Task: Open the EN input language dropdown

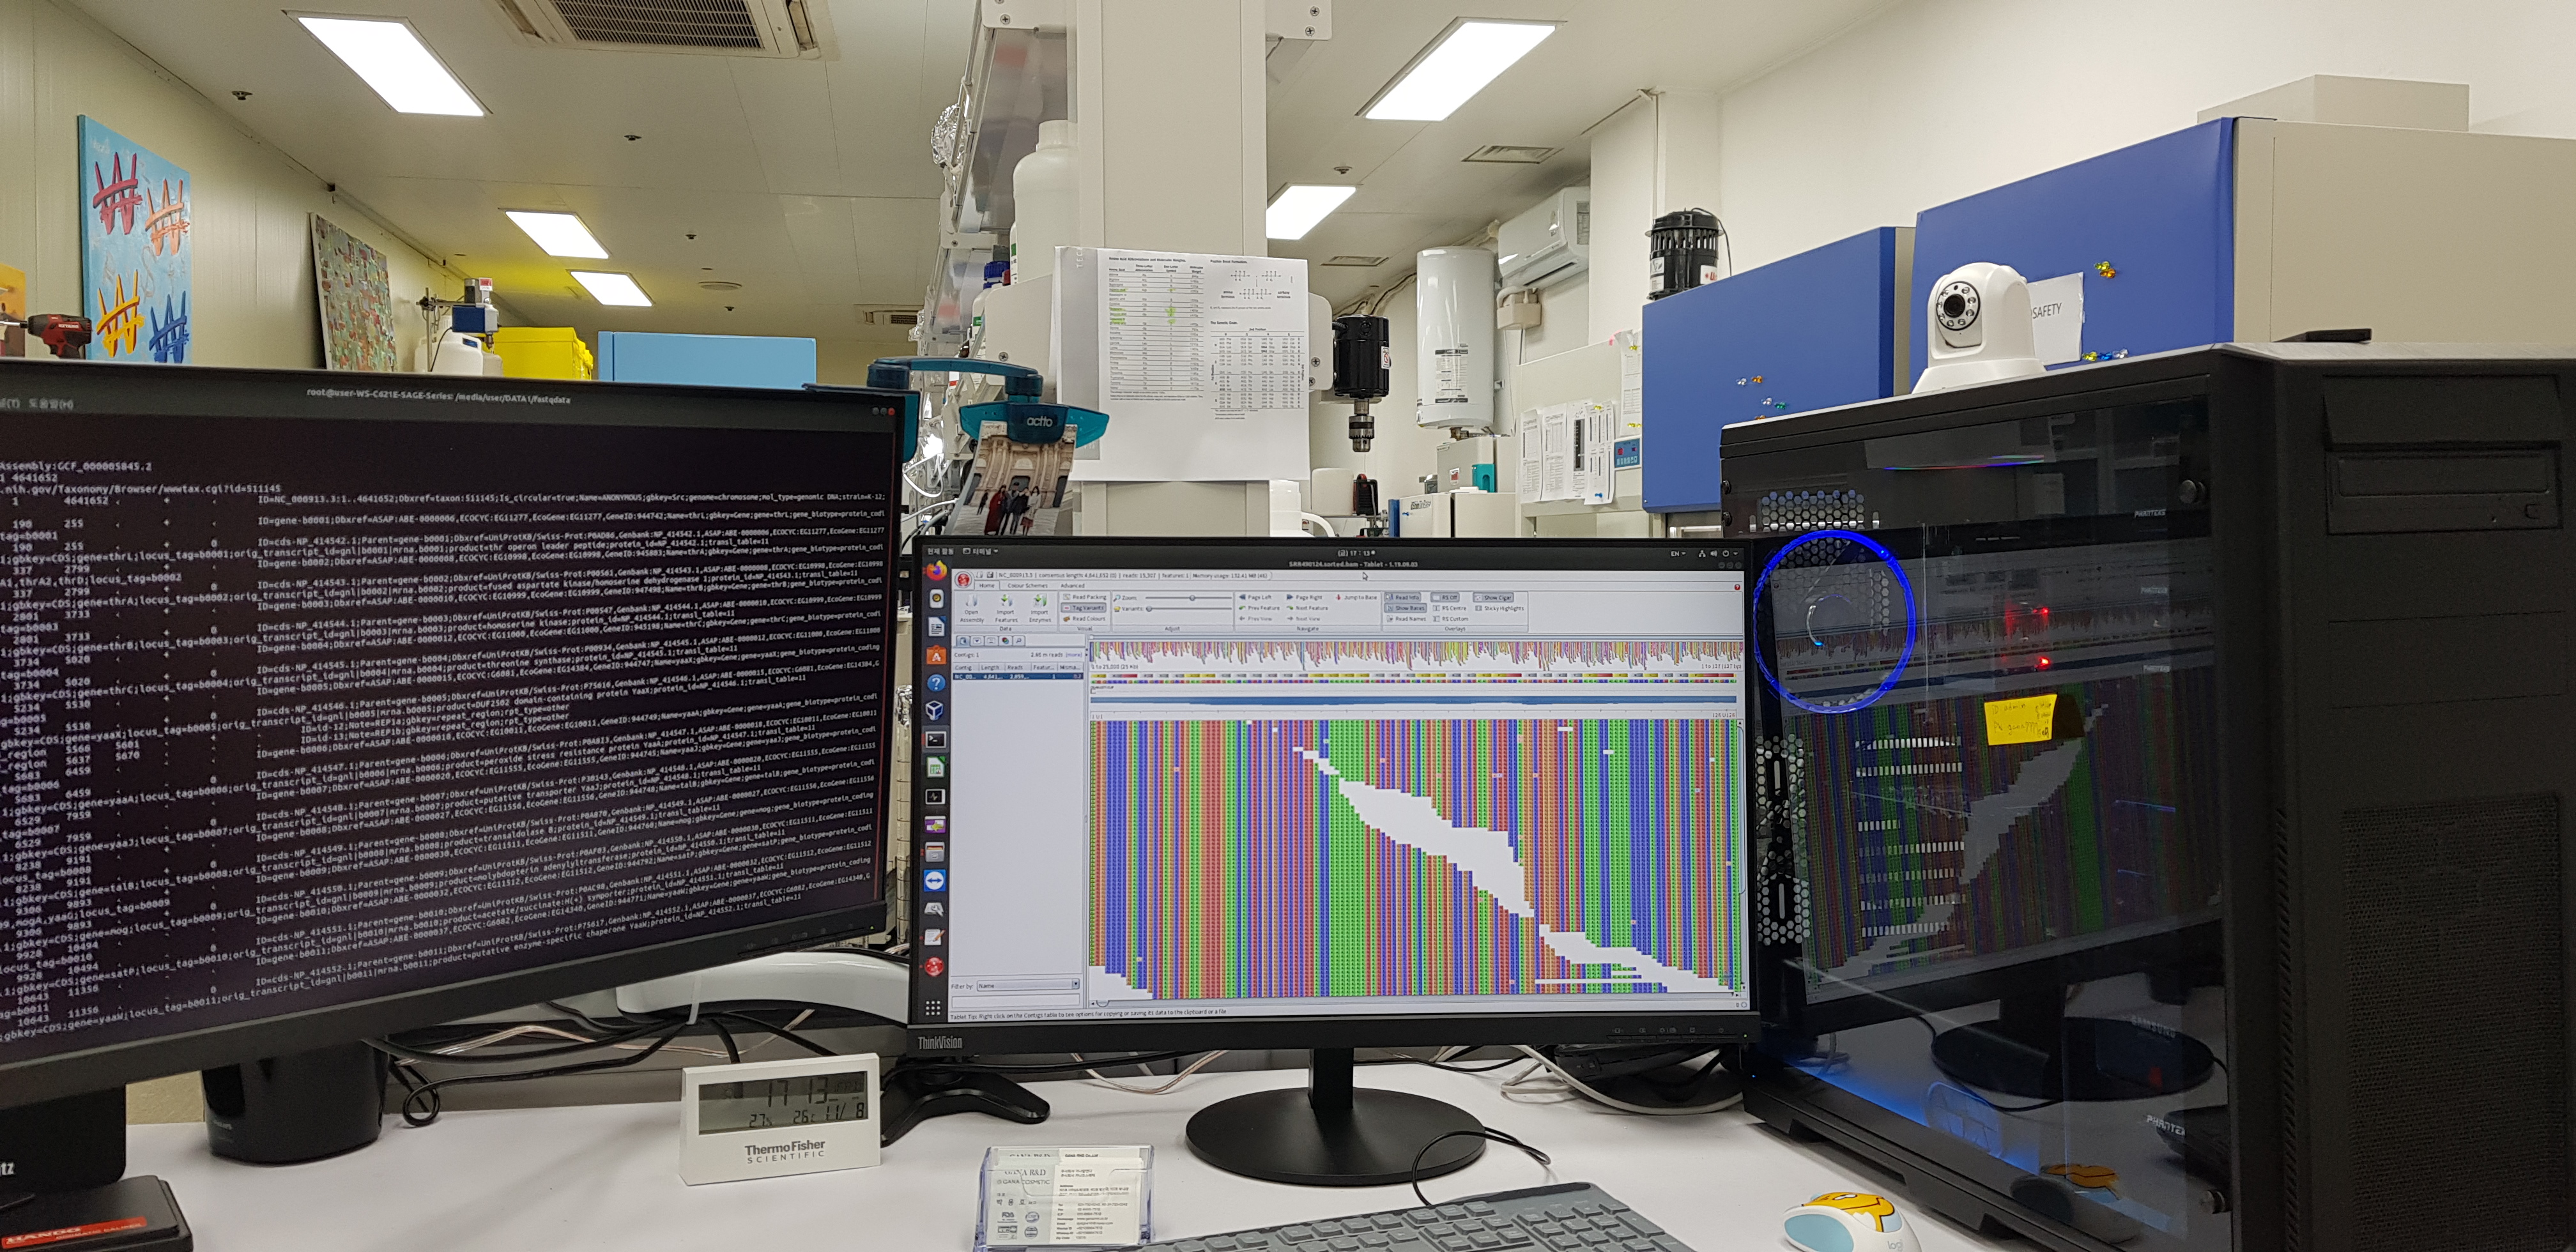Action: (x=1678, y=554)
